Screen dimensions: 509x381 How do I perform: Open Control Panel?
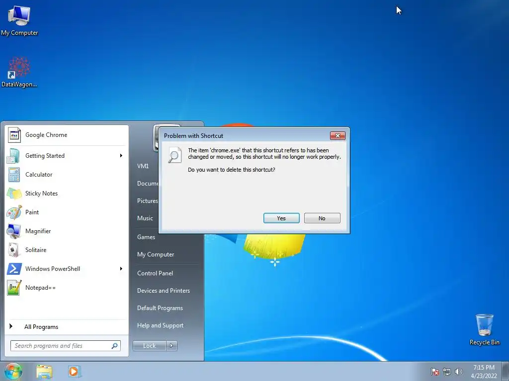coord(155,273)
